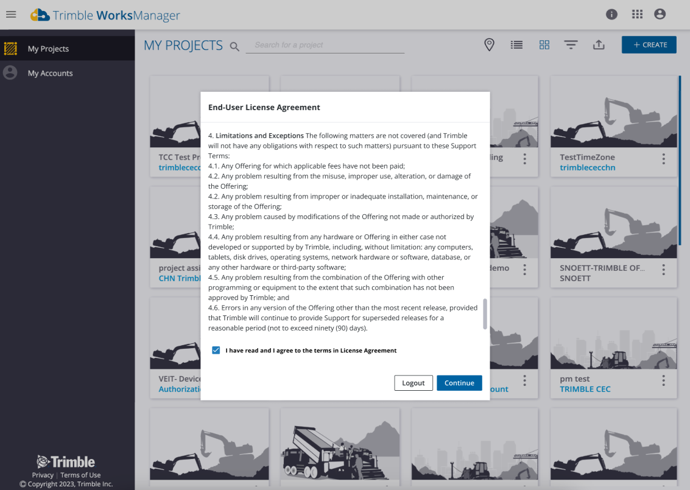690x490 pixels.
Task: Switch to grid tile view
Action: [544, 44]
